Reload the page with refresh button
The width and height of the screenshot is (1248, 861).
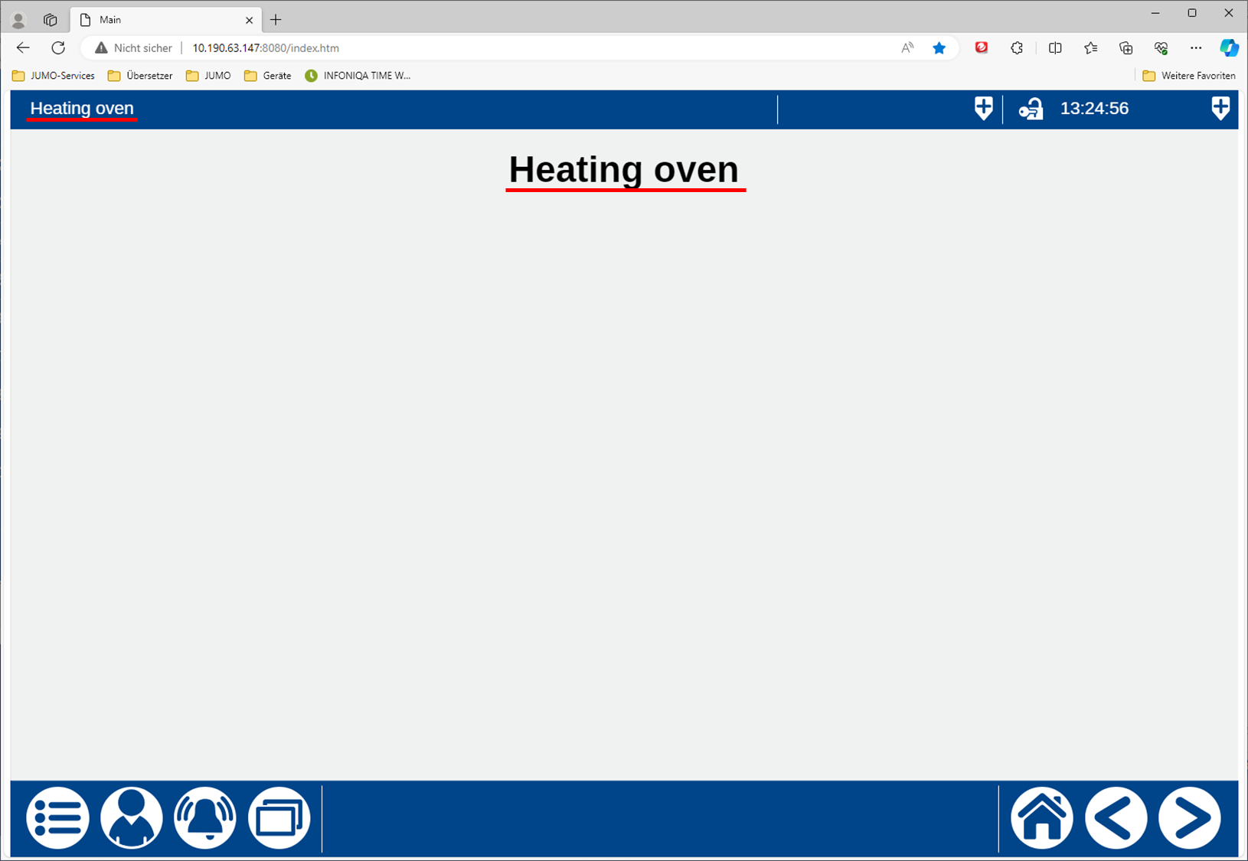coord(58,47)
